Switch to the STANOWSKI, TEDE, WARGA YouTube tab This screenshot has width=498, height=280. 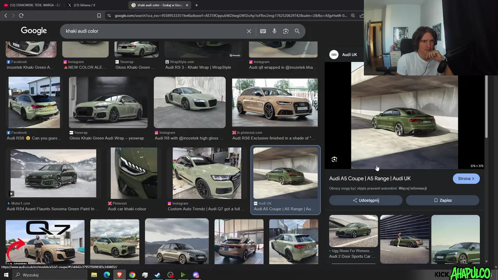(x=32, y=5)
